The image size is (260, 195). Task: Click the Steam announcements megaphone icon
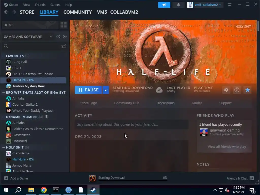pyautogui.click(x=164, y=5)
